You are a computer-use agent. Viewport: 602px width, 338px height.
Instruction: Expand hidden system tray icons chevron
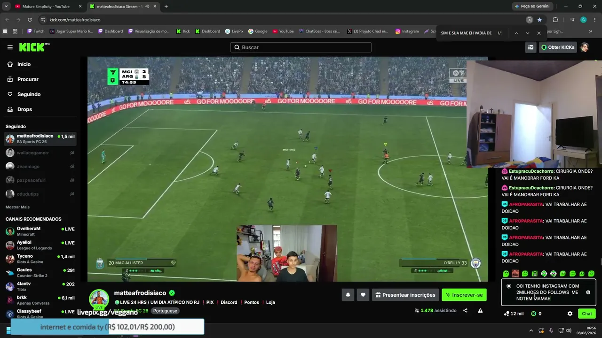[531, 330]
